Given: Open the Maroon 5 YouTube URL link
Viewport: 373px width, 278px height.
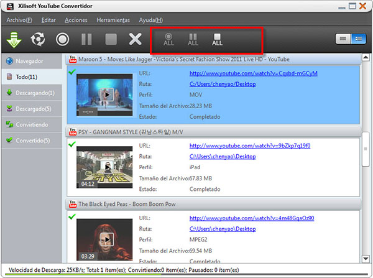Looking at the screenshot, I should tap(254, 73).
